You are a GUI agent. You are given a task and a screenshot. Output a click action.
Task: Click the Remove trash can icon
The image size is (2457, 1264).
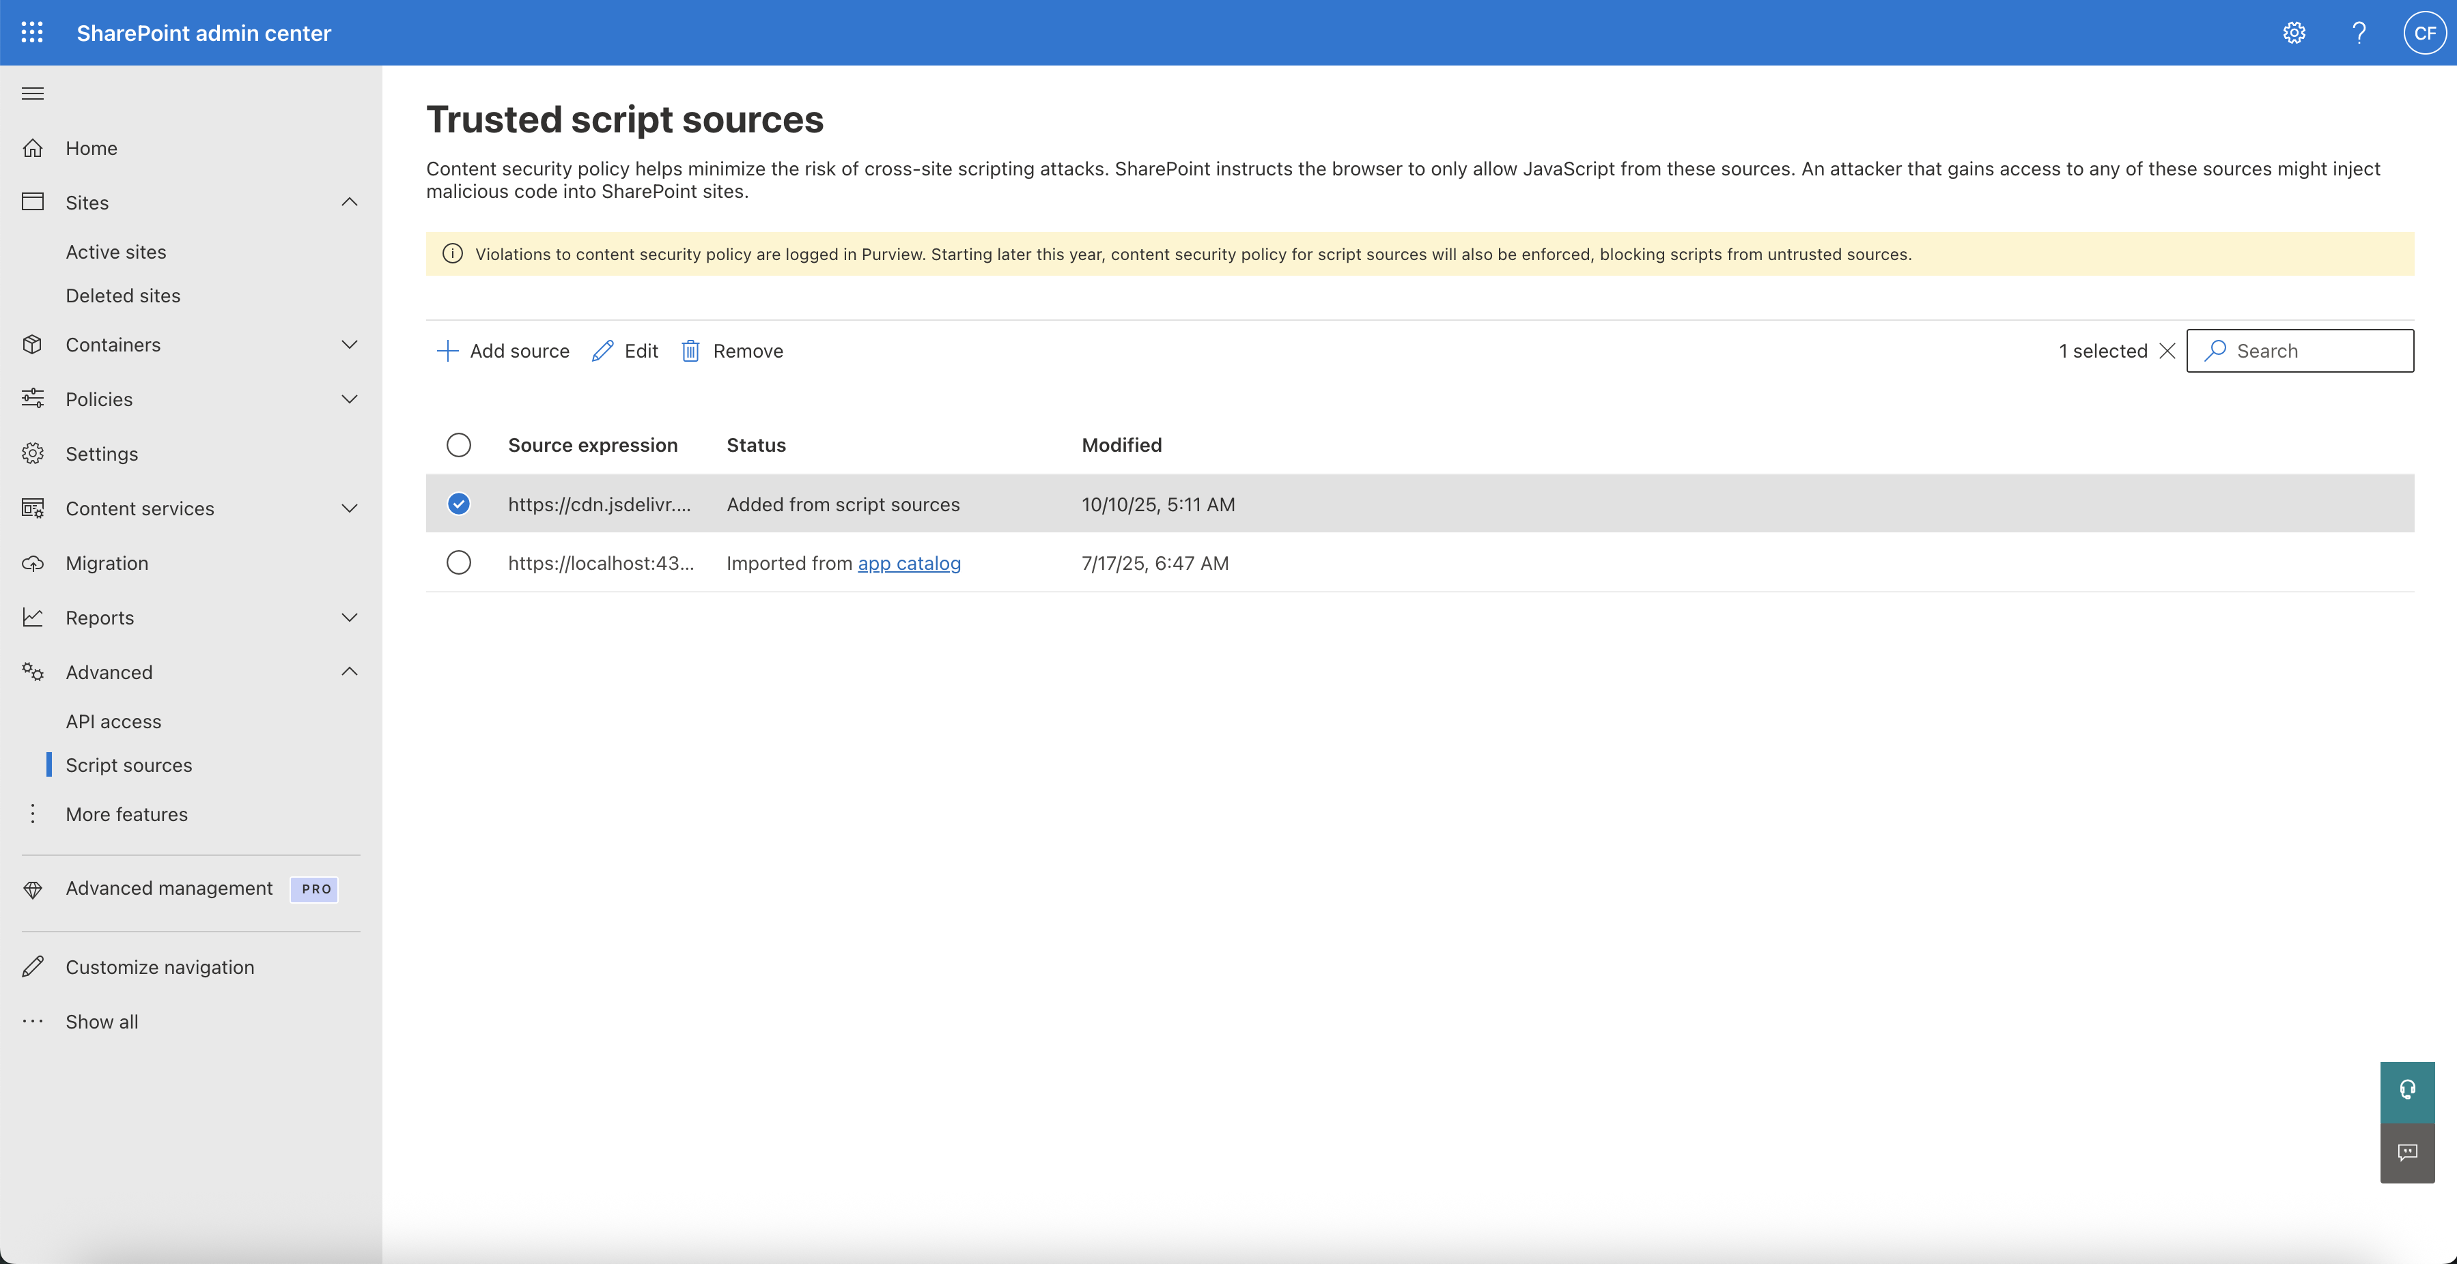coord(690,351)
